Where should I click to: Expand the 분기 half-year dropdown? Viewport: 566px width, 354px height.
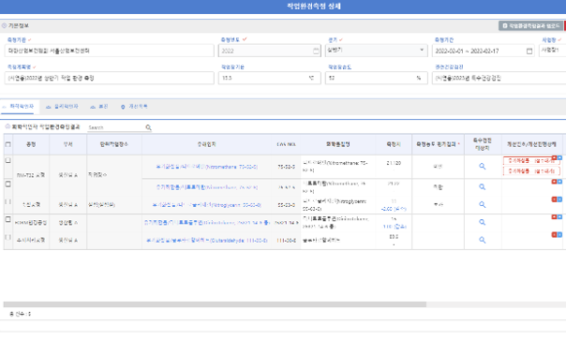tap(377, 51)
